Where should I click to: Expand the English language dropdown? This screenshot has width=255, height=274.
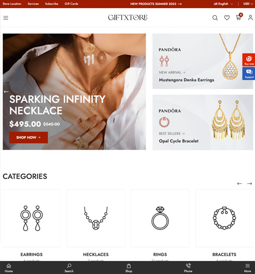pos(223,4)
